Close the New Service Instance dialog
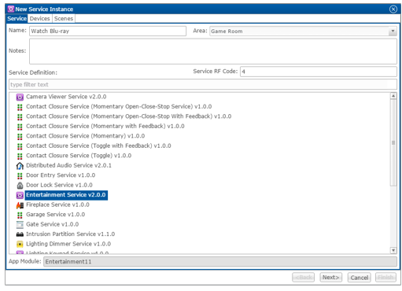This screenshot has height=291, width=402. pos(393,9)
